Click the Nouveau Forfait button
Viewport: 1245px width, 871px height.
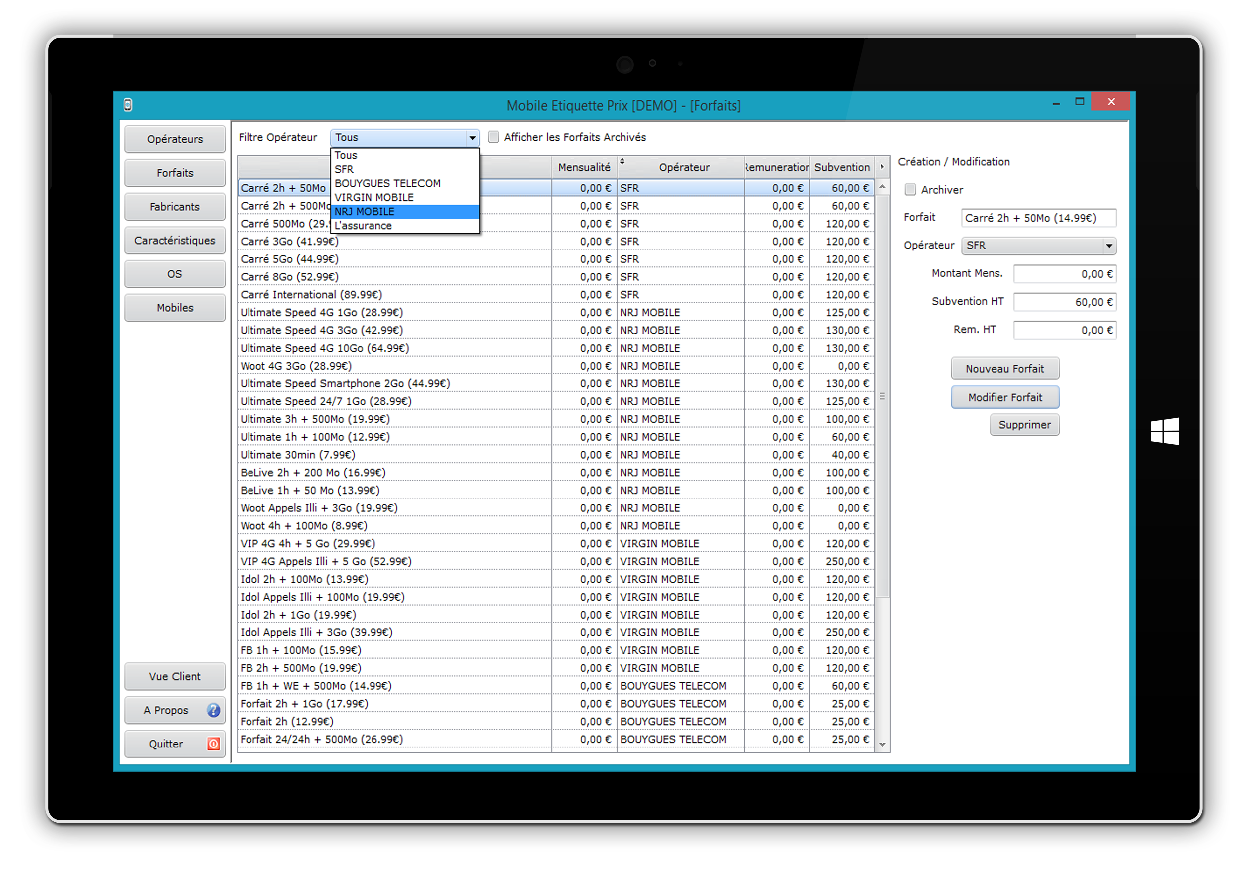1004,368
